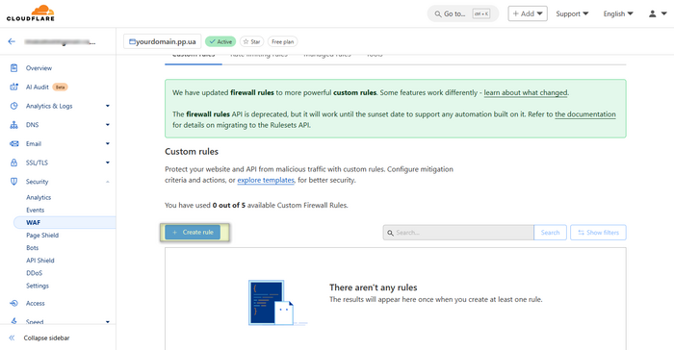Expand the Email section arrow
Viewport: 674px width, 350px height.
[108, 144]
